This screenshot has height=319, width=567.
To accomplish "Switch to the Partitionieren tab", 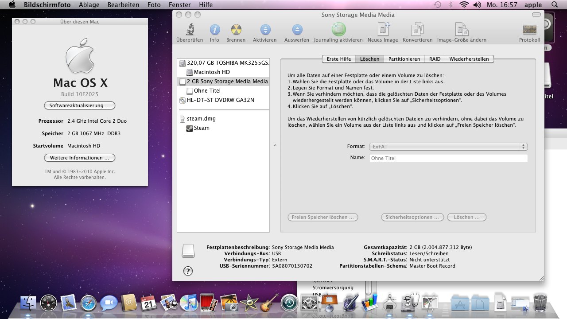I will (x=404, y=59).
